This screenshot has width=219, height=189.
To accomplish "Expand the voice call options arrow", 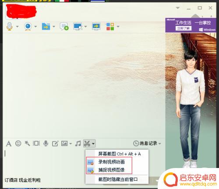I will [18, 27].
